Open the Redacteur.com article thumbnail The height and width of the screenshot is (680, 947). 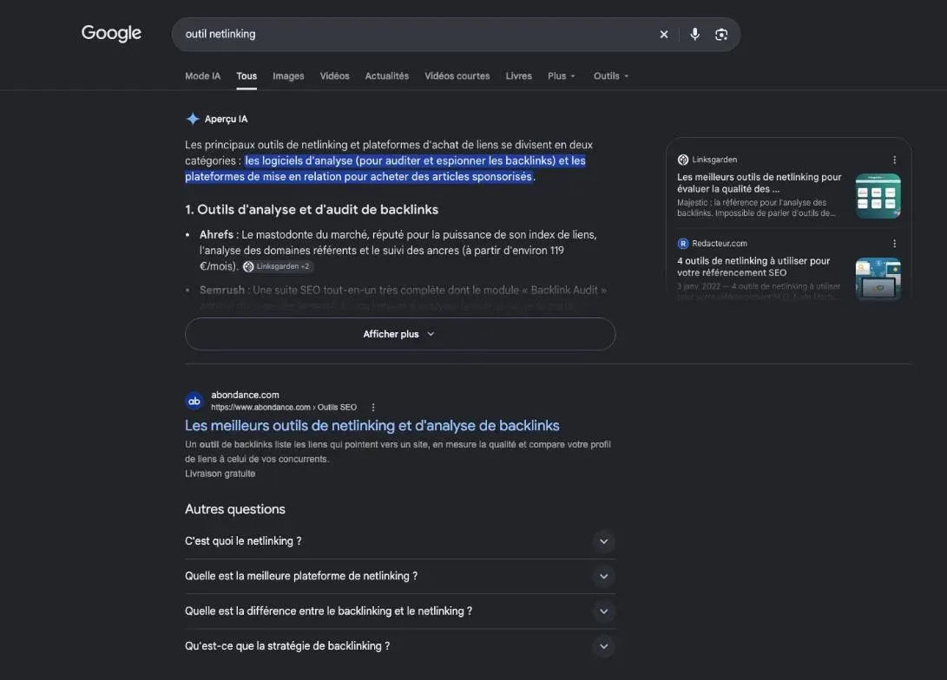(878, 278)
